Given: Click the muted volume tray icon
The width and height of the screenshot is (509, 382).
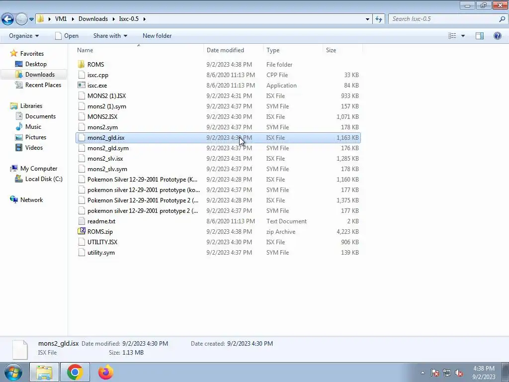Looking at the screenshot, I should pos(459,373).
